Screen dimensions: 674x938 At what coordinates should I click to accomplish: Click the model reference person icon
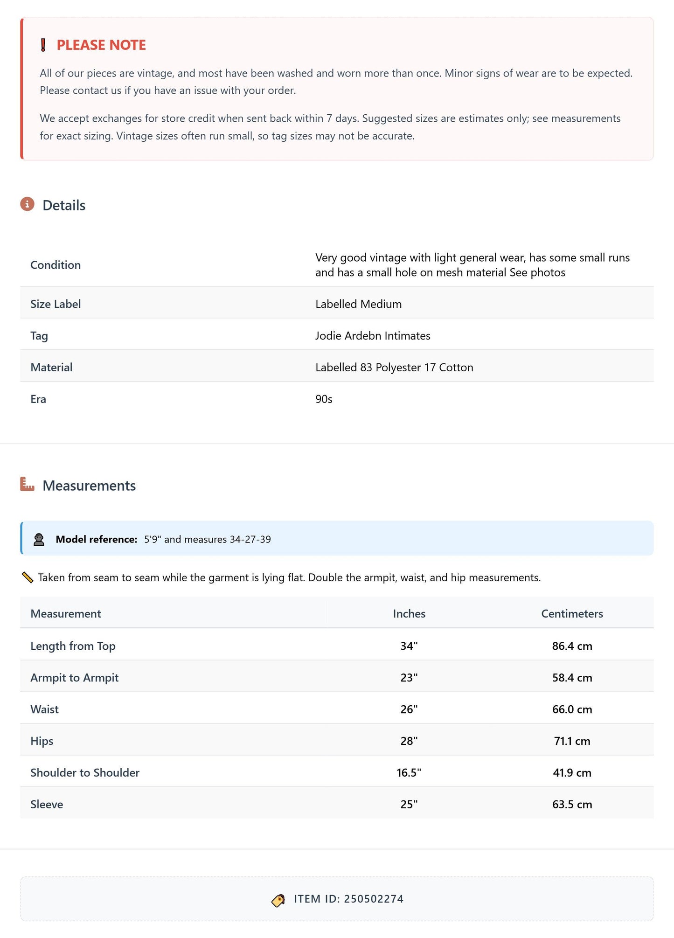39,539
